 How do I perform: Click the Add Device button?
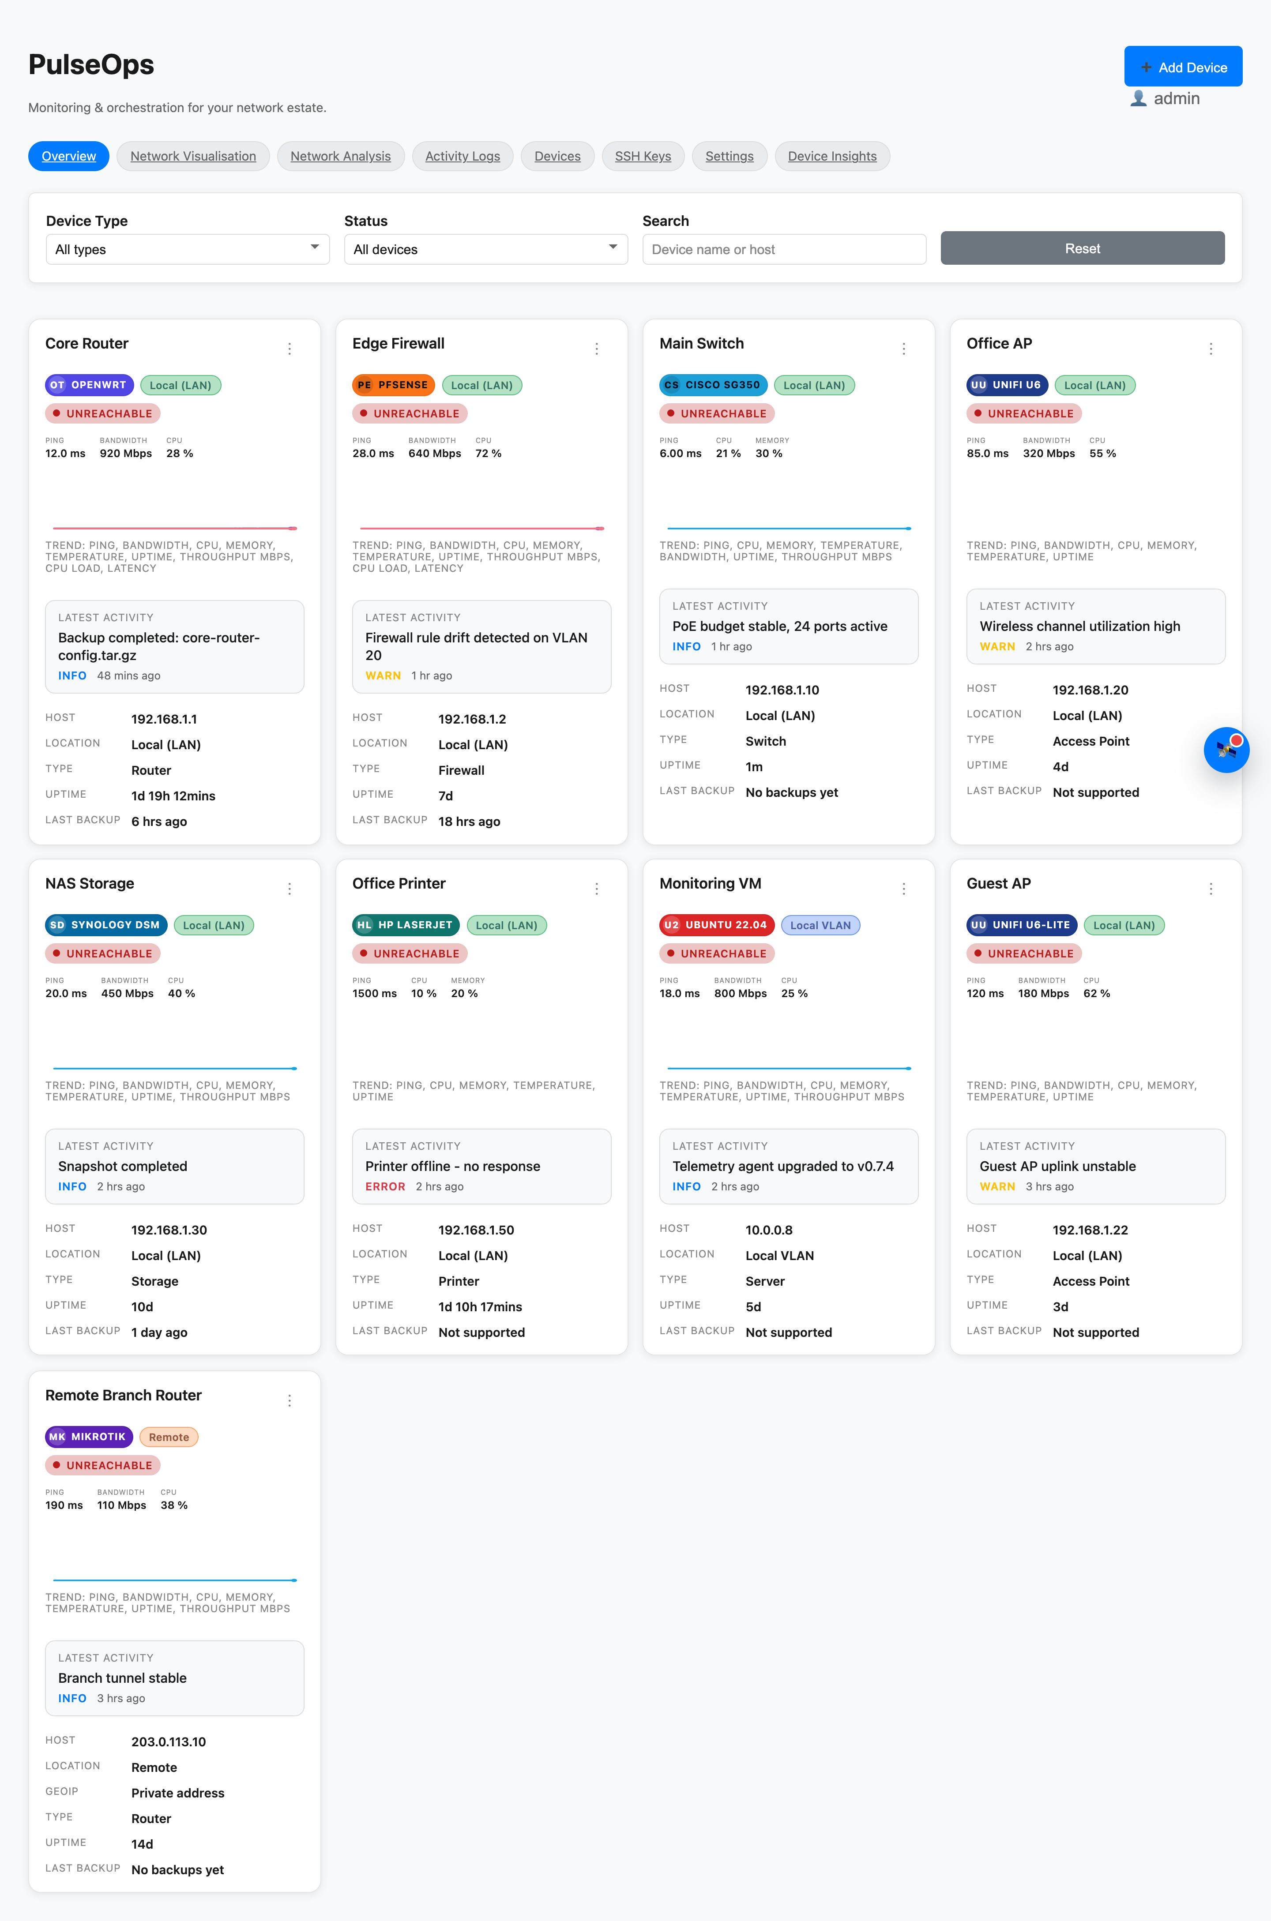1183,67
